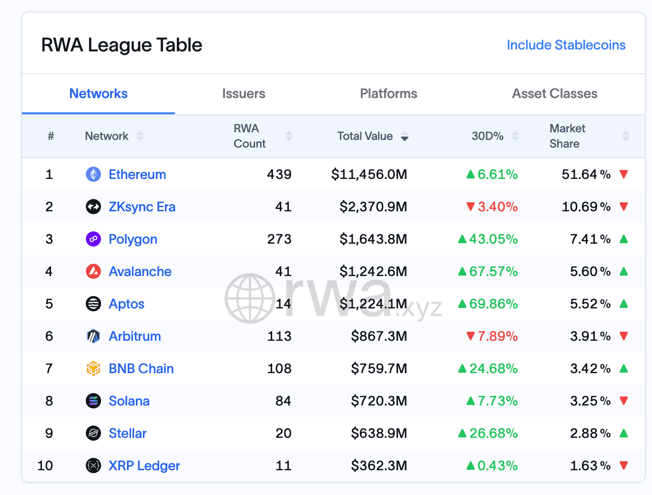This screenshot has height=495, width=652.
Task: Click the ZKsync Era logo icon
Action: [x=93, y=207]
